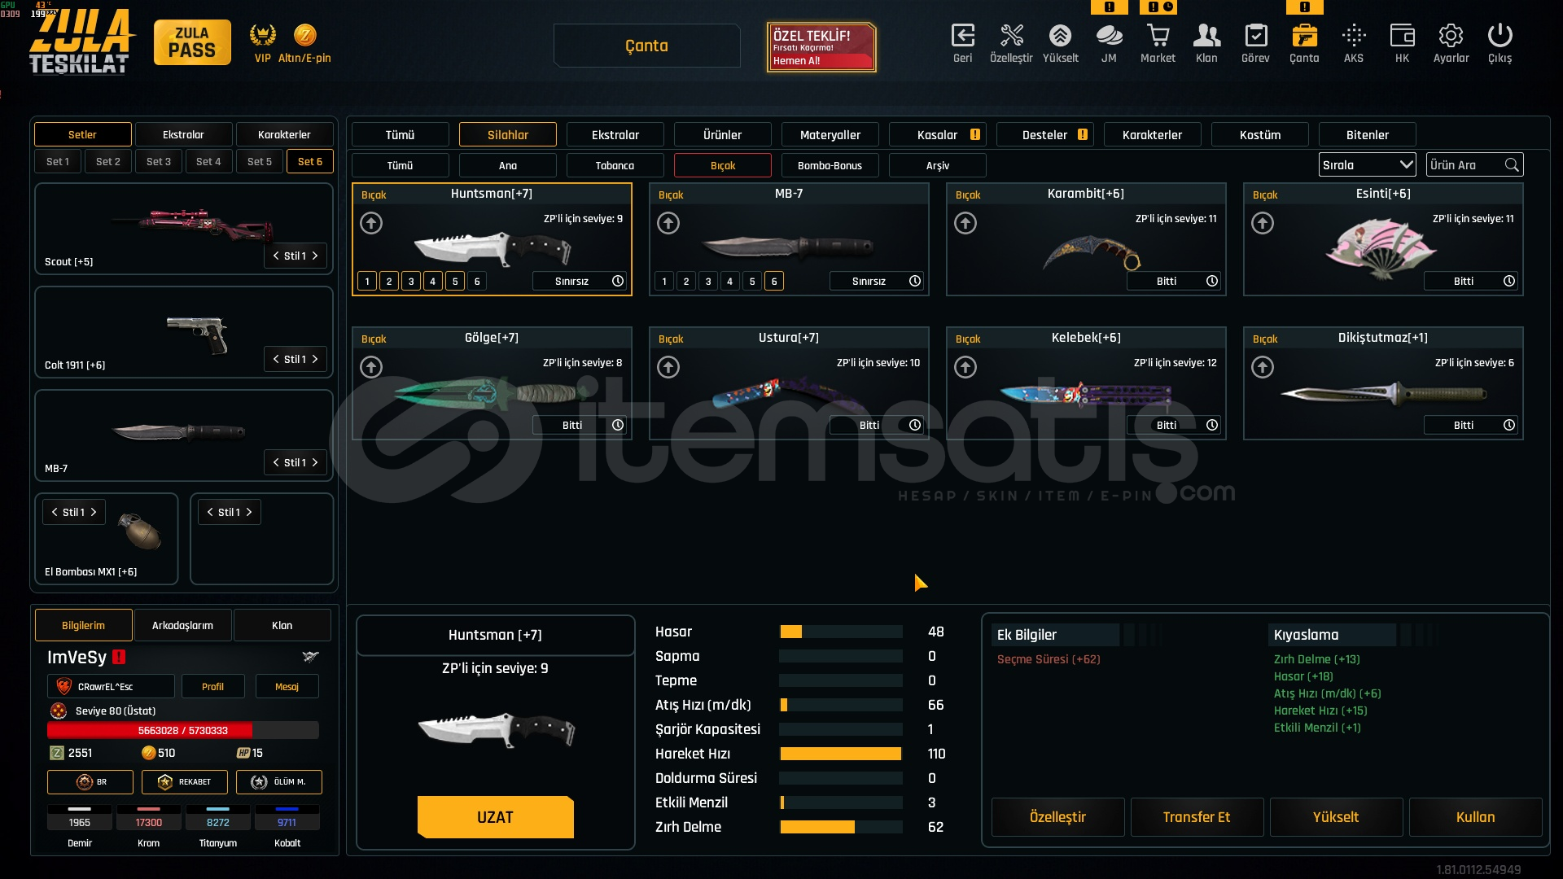Switch to the Tabanca weapon tab
1563x879 pixels.
[x=615, y=165]
